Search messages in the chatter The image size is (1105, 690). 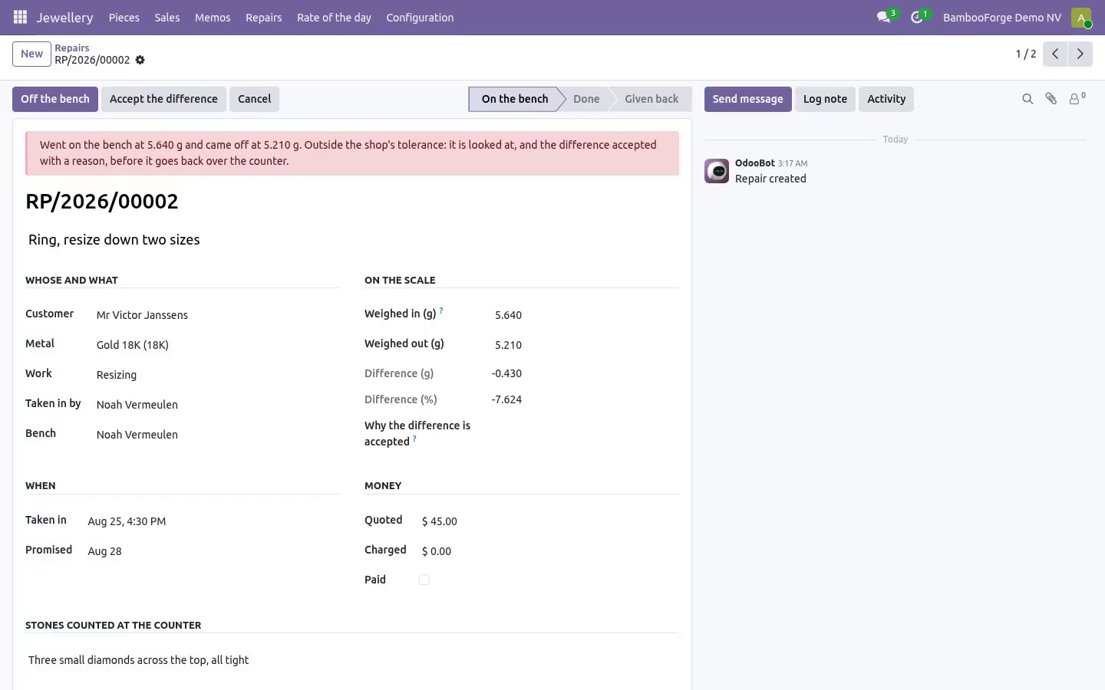[1027, 99]
